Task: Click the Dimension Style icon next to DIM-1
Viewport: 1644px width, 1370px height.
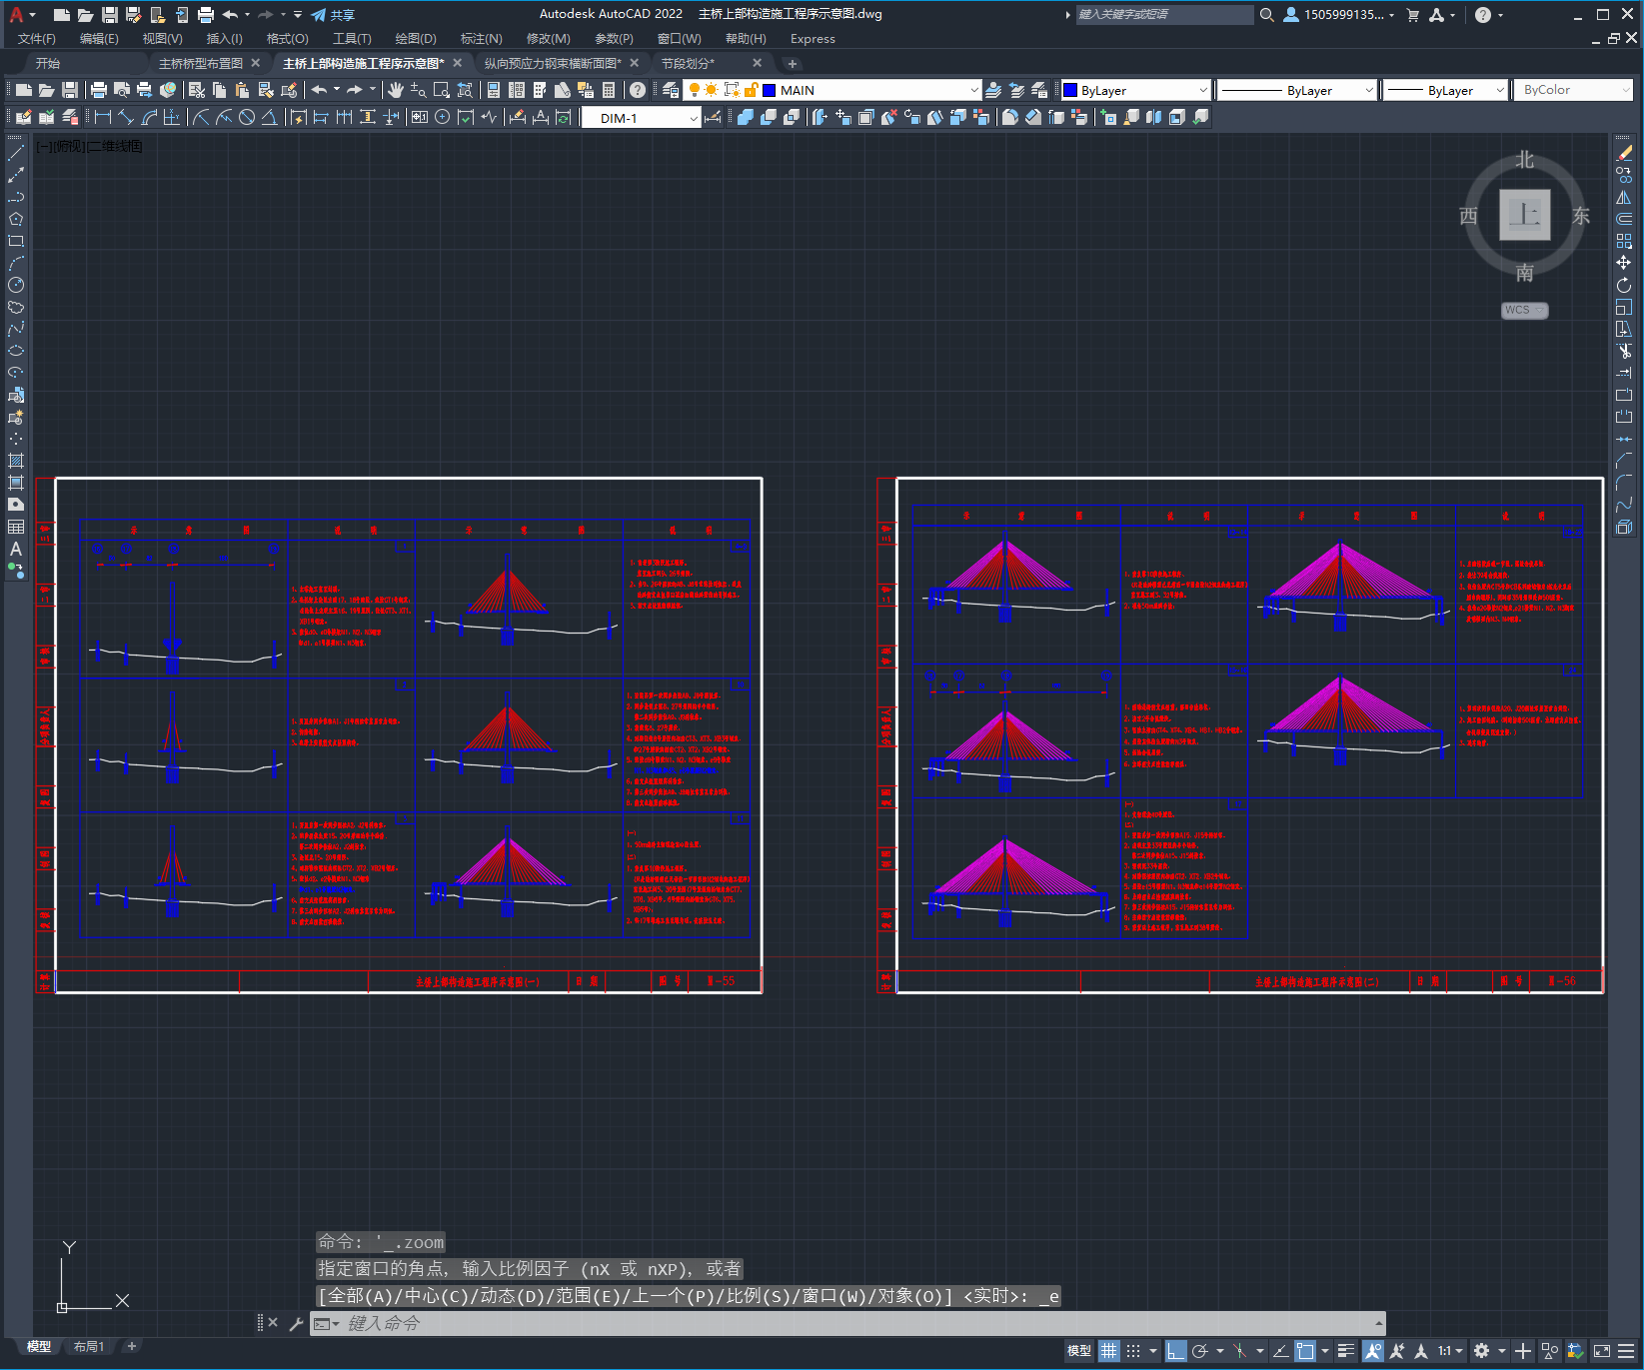Action: point(713,117)
